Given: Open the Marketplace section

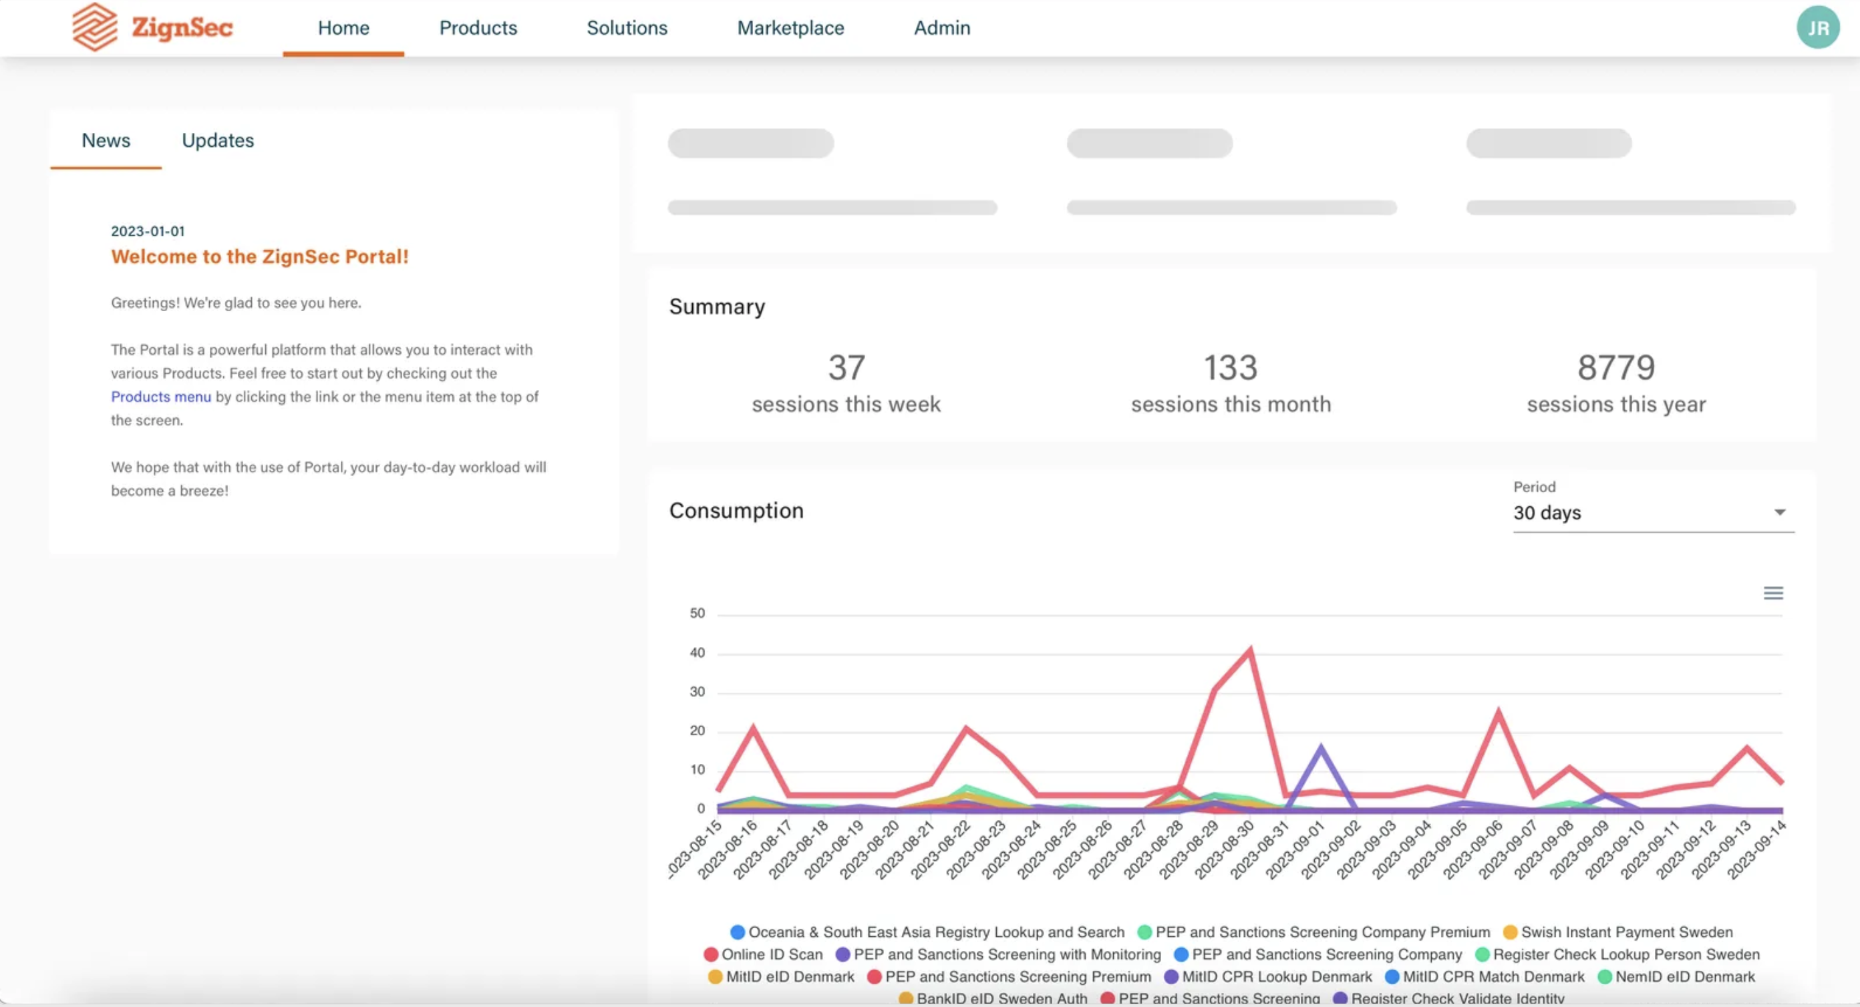Looking at the screenshot, I should [x=790, y=27].
